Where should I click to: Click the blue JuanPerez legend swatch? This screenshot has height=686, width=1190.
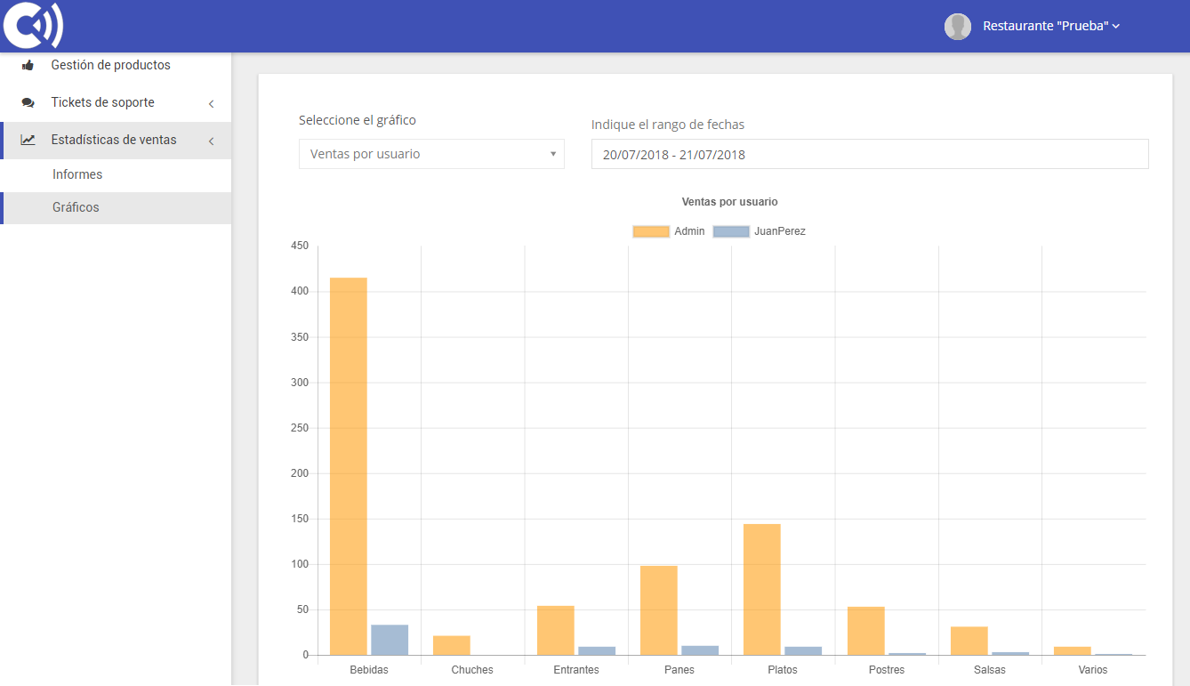(x=731, y=230)
